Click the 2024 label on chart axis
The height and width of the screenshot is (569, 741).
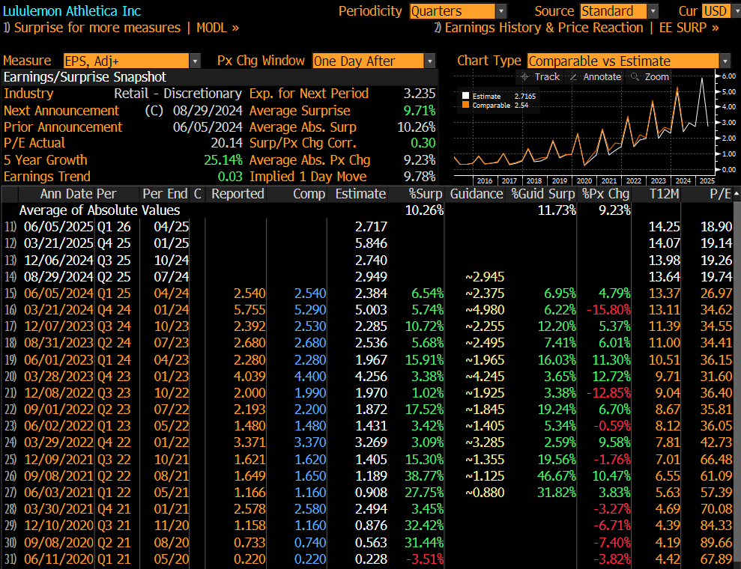click(683, 181)
